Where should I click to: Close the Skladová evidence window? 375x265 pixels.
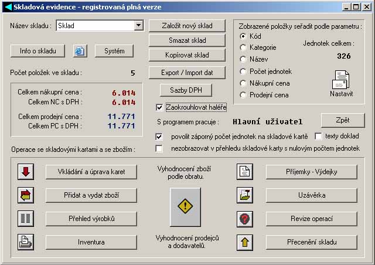pos(366,7)
